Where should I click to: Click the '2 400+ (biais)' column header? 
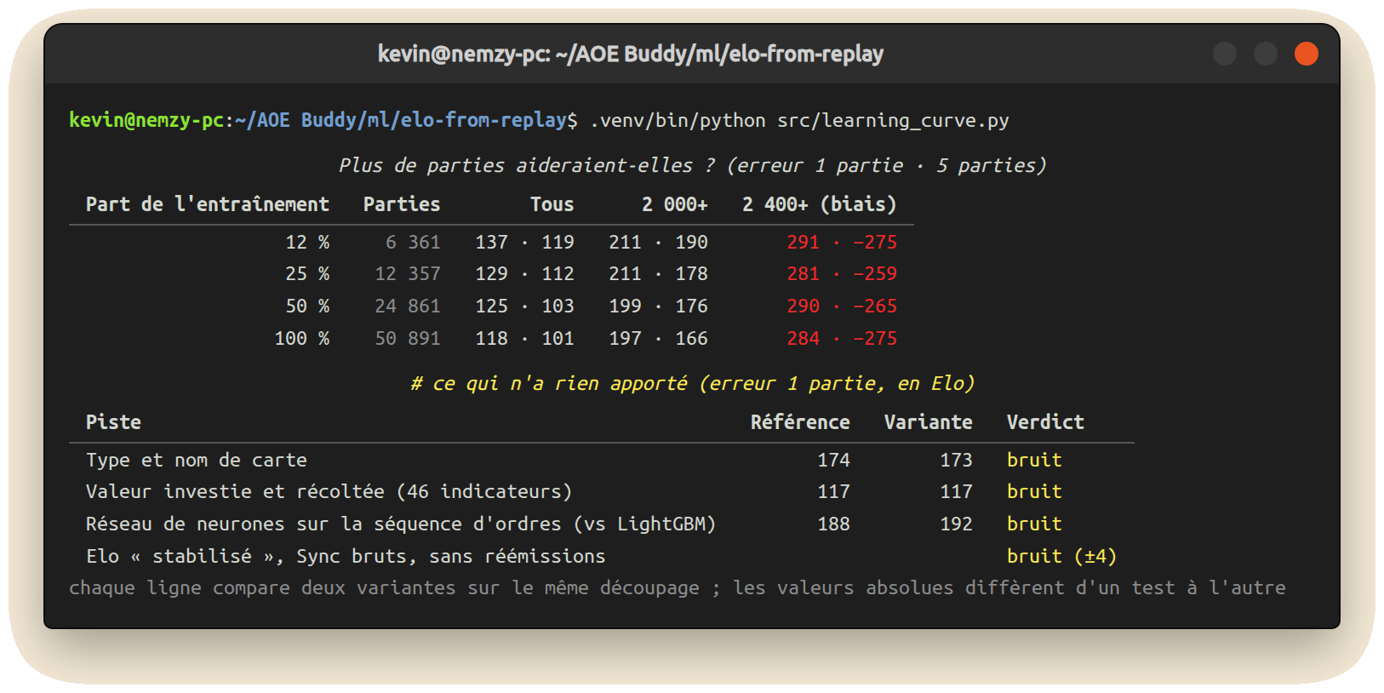pyautogui.click(x=819, y=204)
